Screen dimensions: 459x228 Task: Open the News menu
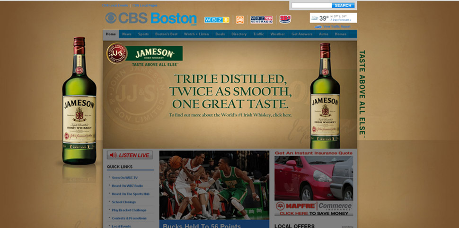(127, 34)
